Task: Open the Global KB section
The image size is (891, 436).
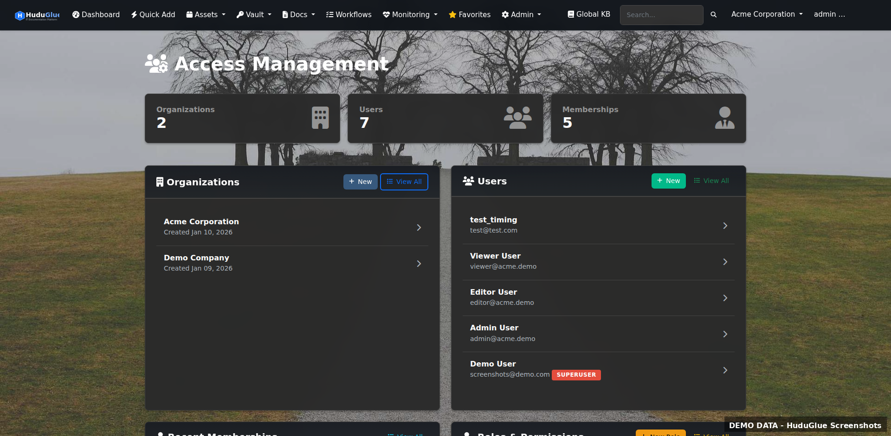Action: coord(588,14)
